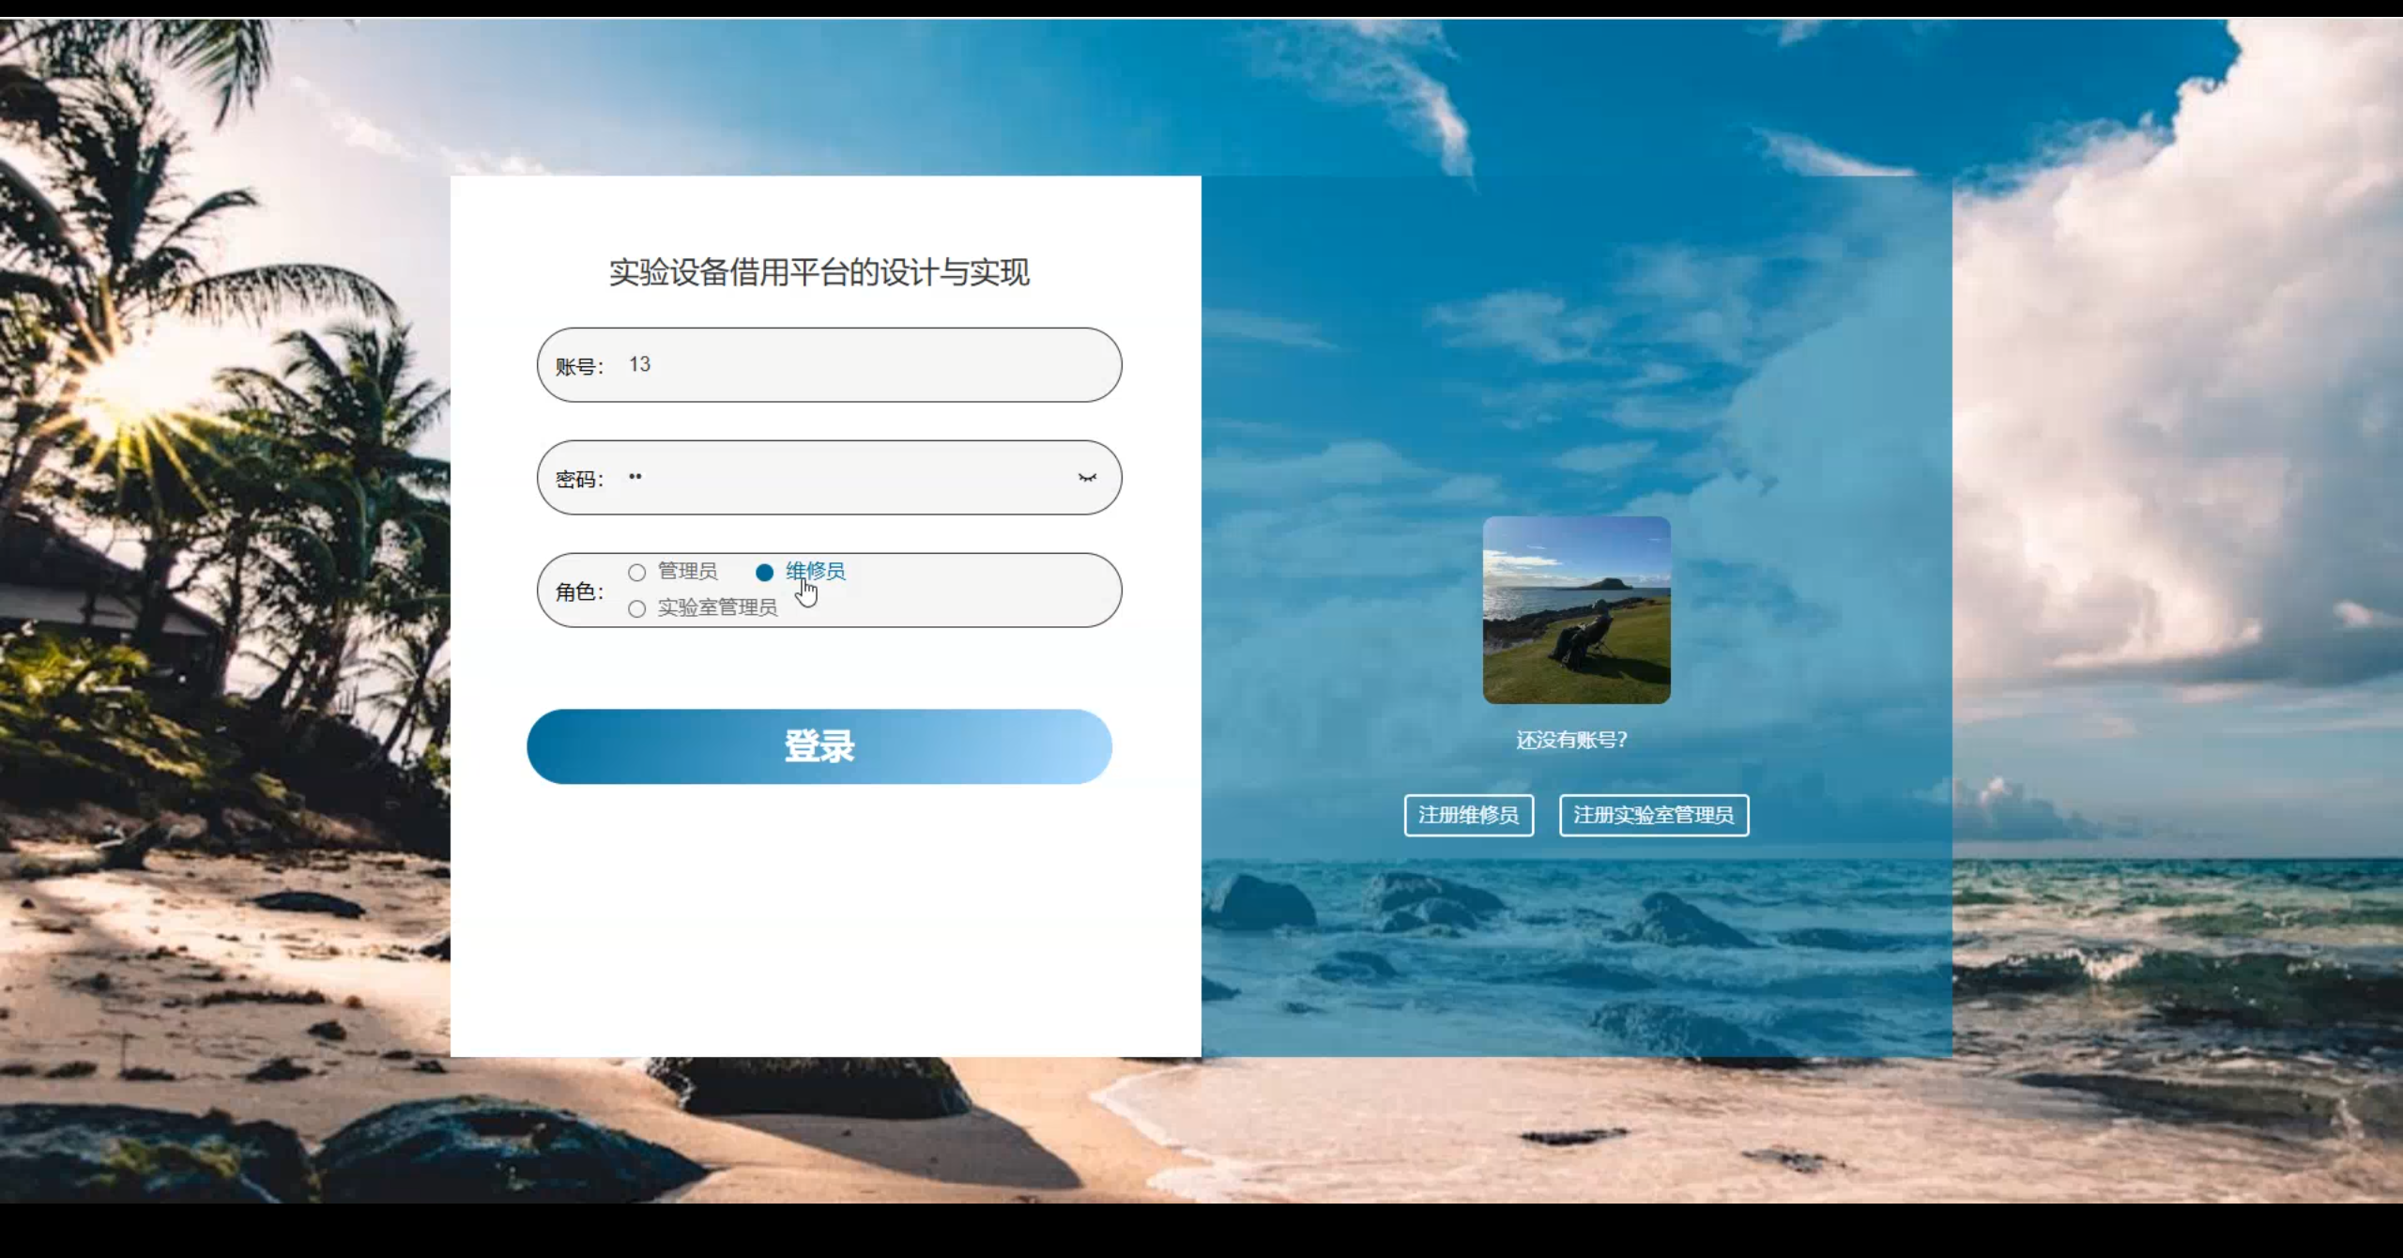The width and height of the screenshot is (2403, 1258).
Task: Toggle the password visibility eye icon
Action: click(1087, 478)
